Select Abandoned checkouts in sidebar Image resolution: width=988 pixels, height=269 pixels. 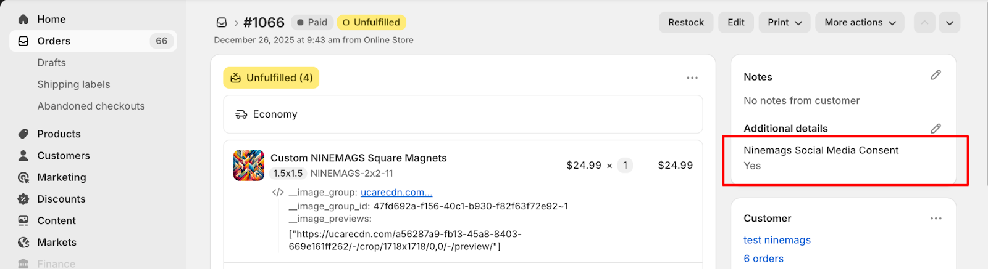pyautogui.click(x=91, y=106)
